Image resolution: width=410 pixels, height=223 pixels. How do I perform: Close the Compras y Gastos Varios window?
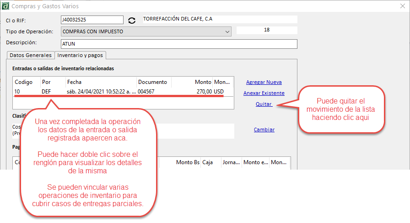[x=402, y=6]
